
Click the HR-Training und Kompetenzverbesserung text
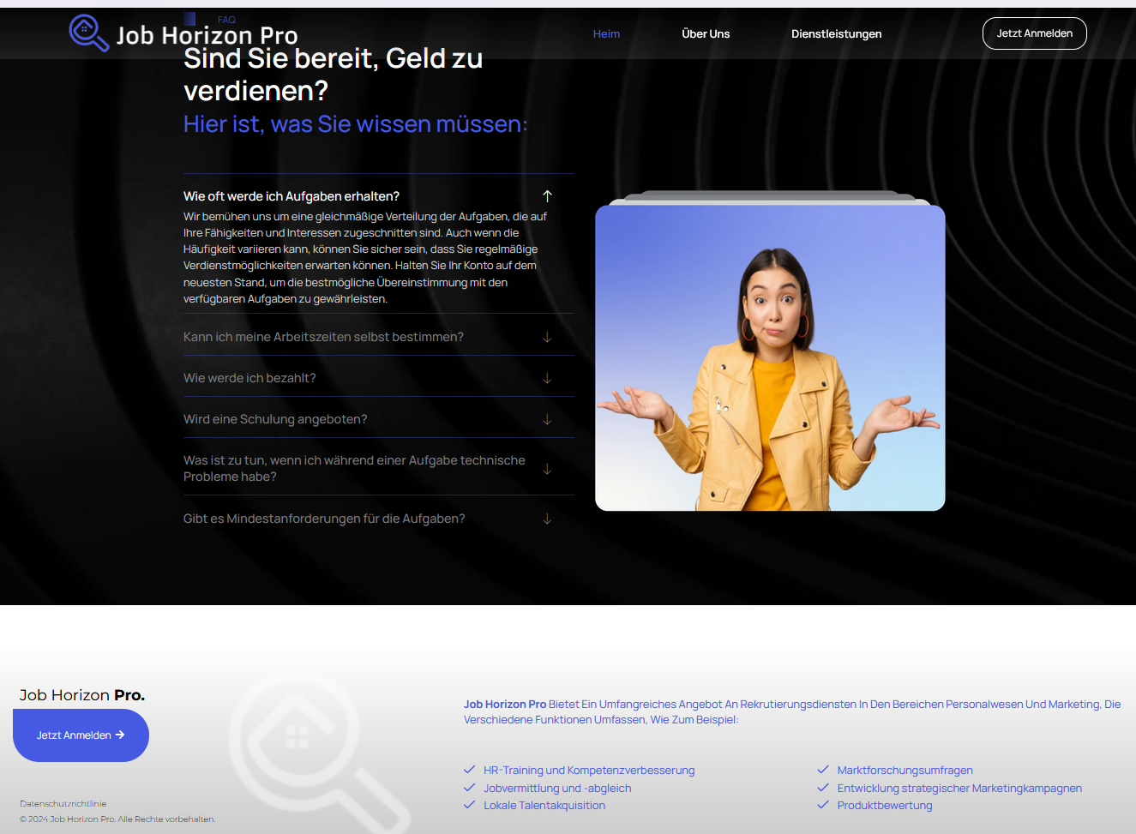click(589, 771)
